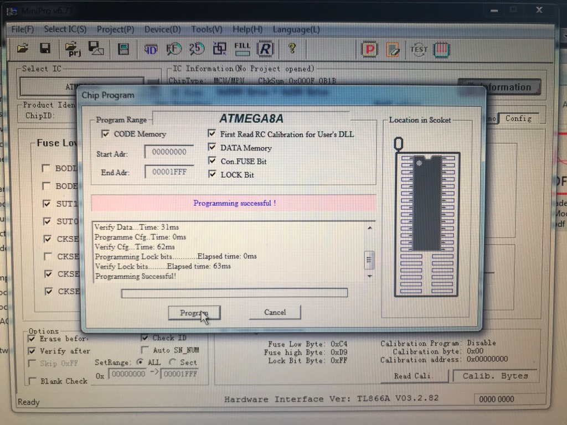Screen dimensions: 567x425
Task: Select the Sect radio button in SetRange
Action: pos(173,362)
